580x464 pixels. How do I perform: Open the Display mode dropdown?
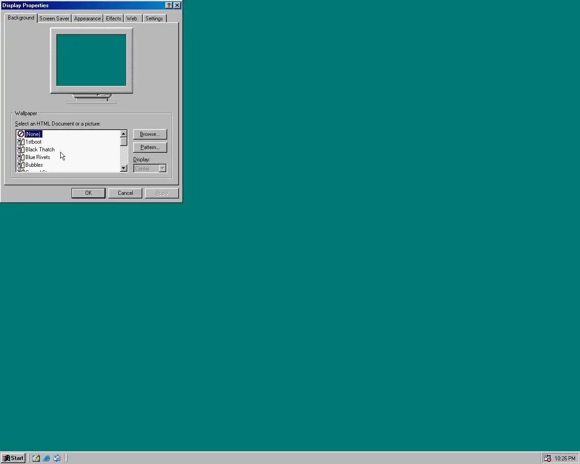[150, 169]
